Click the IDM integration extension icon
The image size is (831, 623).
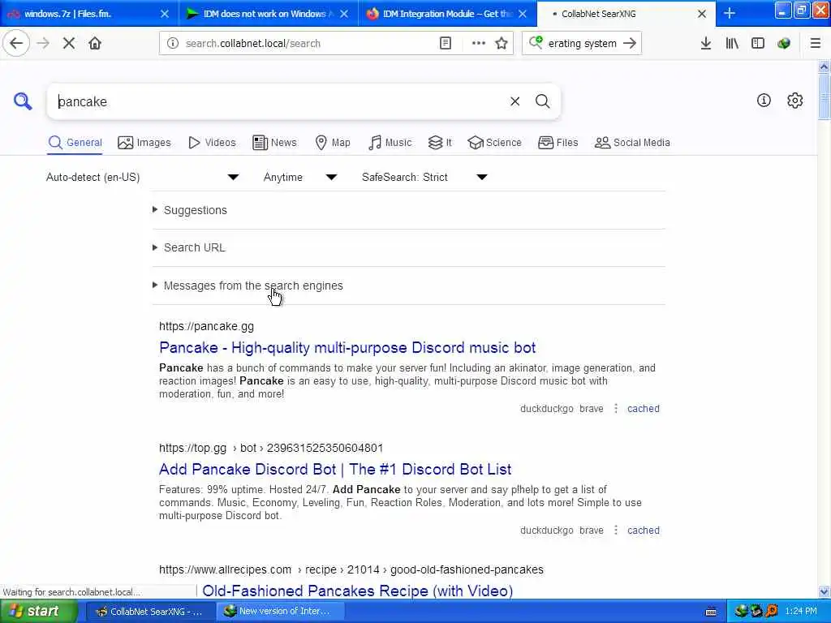pos(784,44)
